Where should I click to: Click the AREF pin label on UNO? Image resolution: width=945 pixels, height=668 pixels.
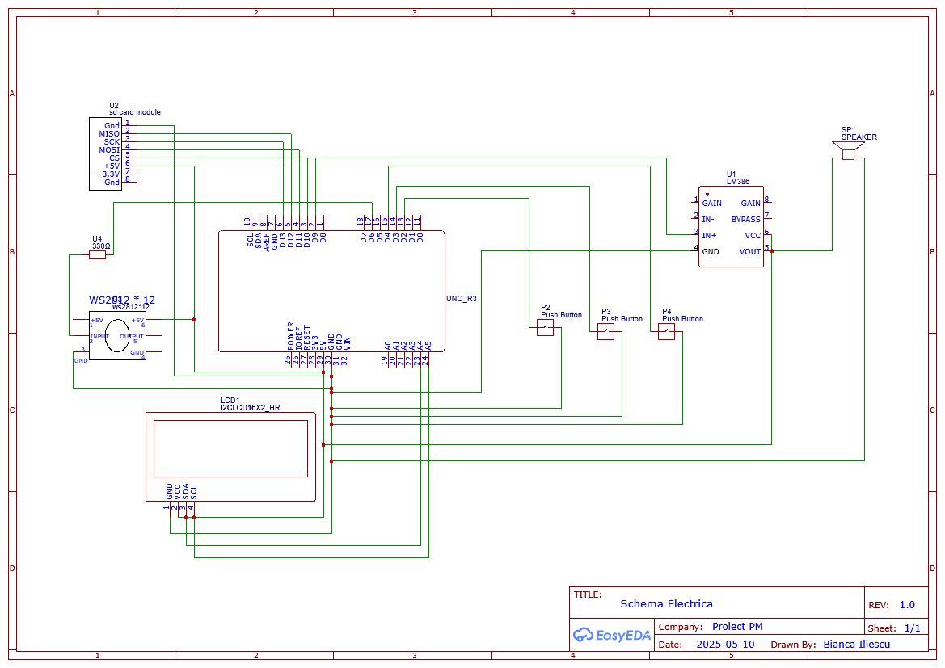click(x=267, y=242)
